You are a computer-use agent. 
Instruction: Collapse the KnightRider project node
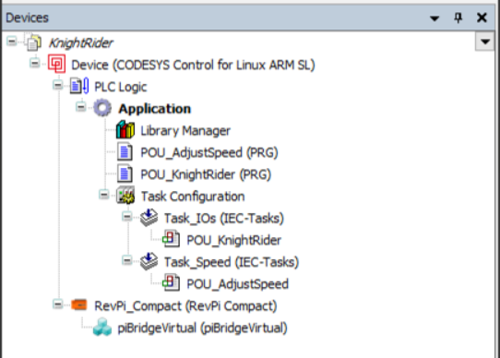point(11,42)
